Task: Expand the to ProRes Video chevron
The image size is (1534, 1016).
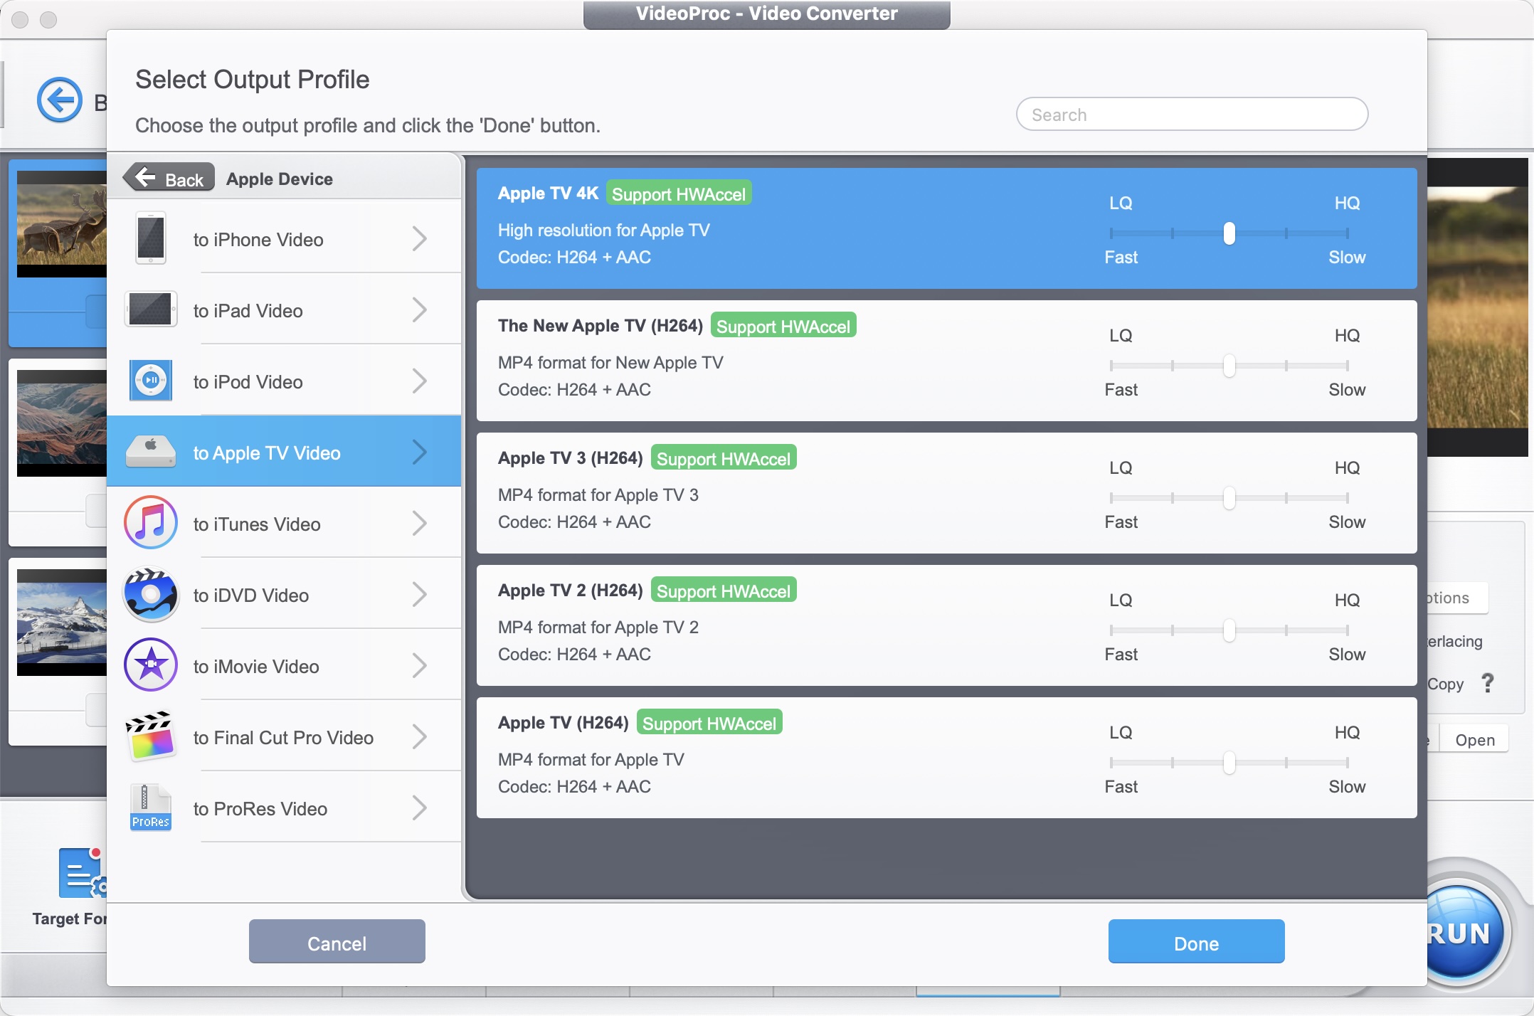Action: (x=419, y=808)
